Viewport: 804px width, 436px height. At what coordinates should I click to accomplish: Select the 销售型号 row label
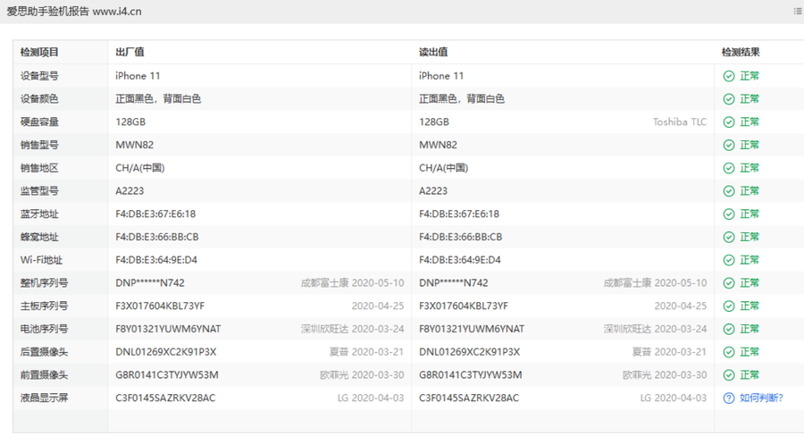[39, 145]
